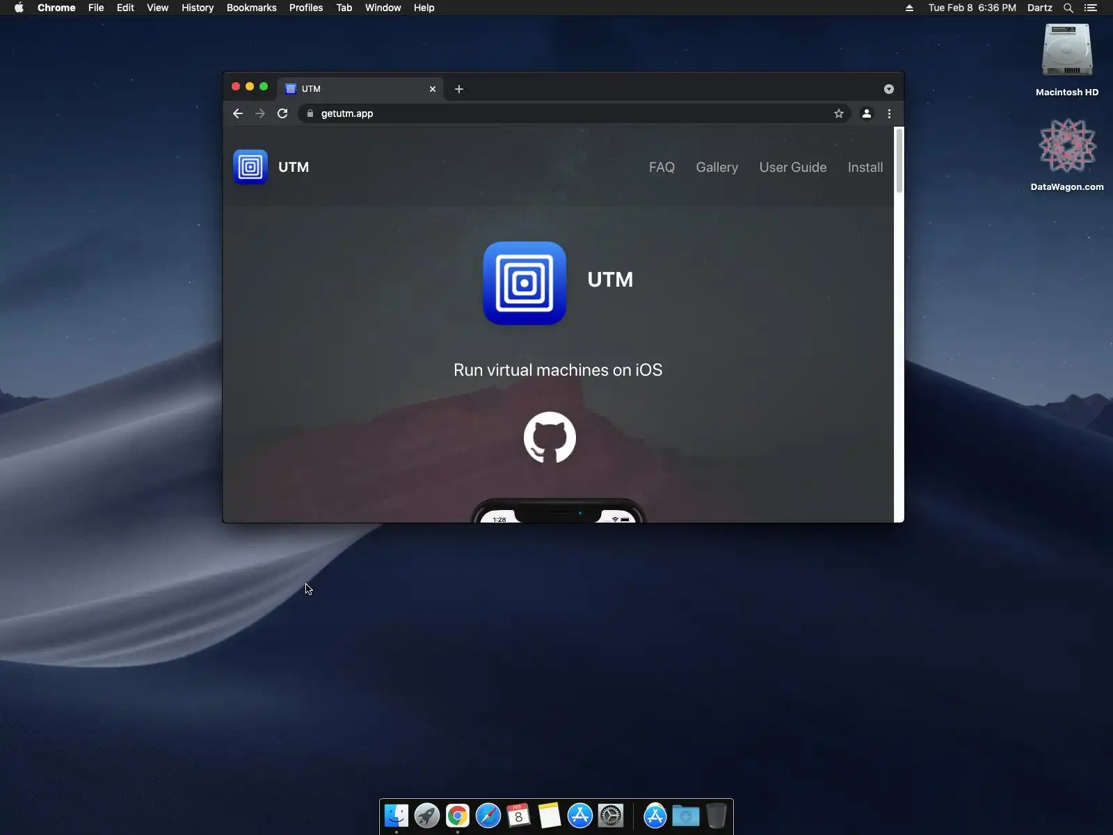Click the UTM site title in the header
Image resolution: width=1113 pixels, height=835 pixels.
(x=294, y=167)
